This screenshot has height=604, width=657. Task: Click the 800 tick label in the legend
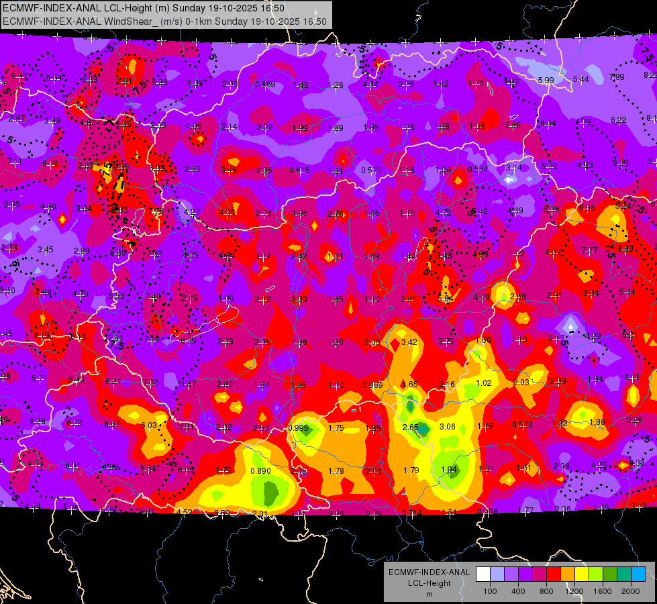(x=546, y=591)
